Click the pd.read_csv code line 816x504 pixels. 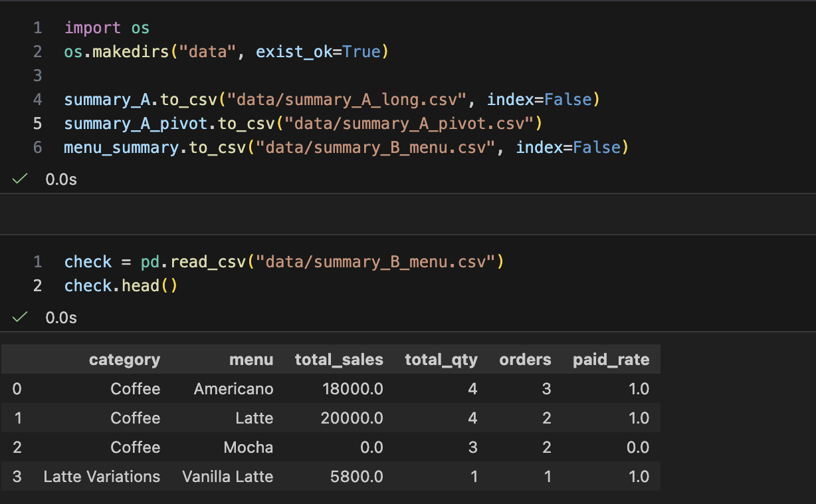(284, 261)
